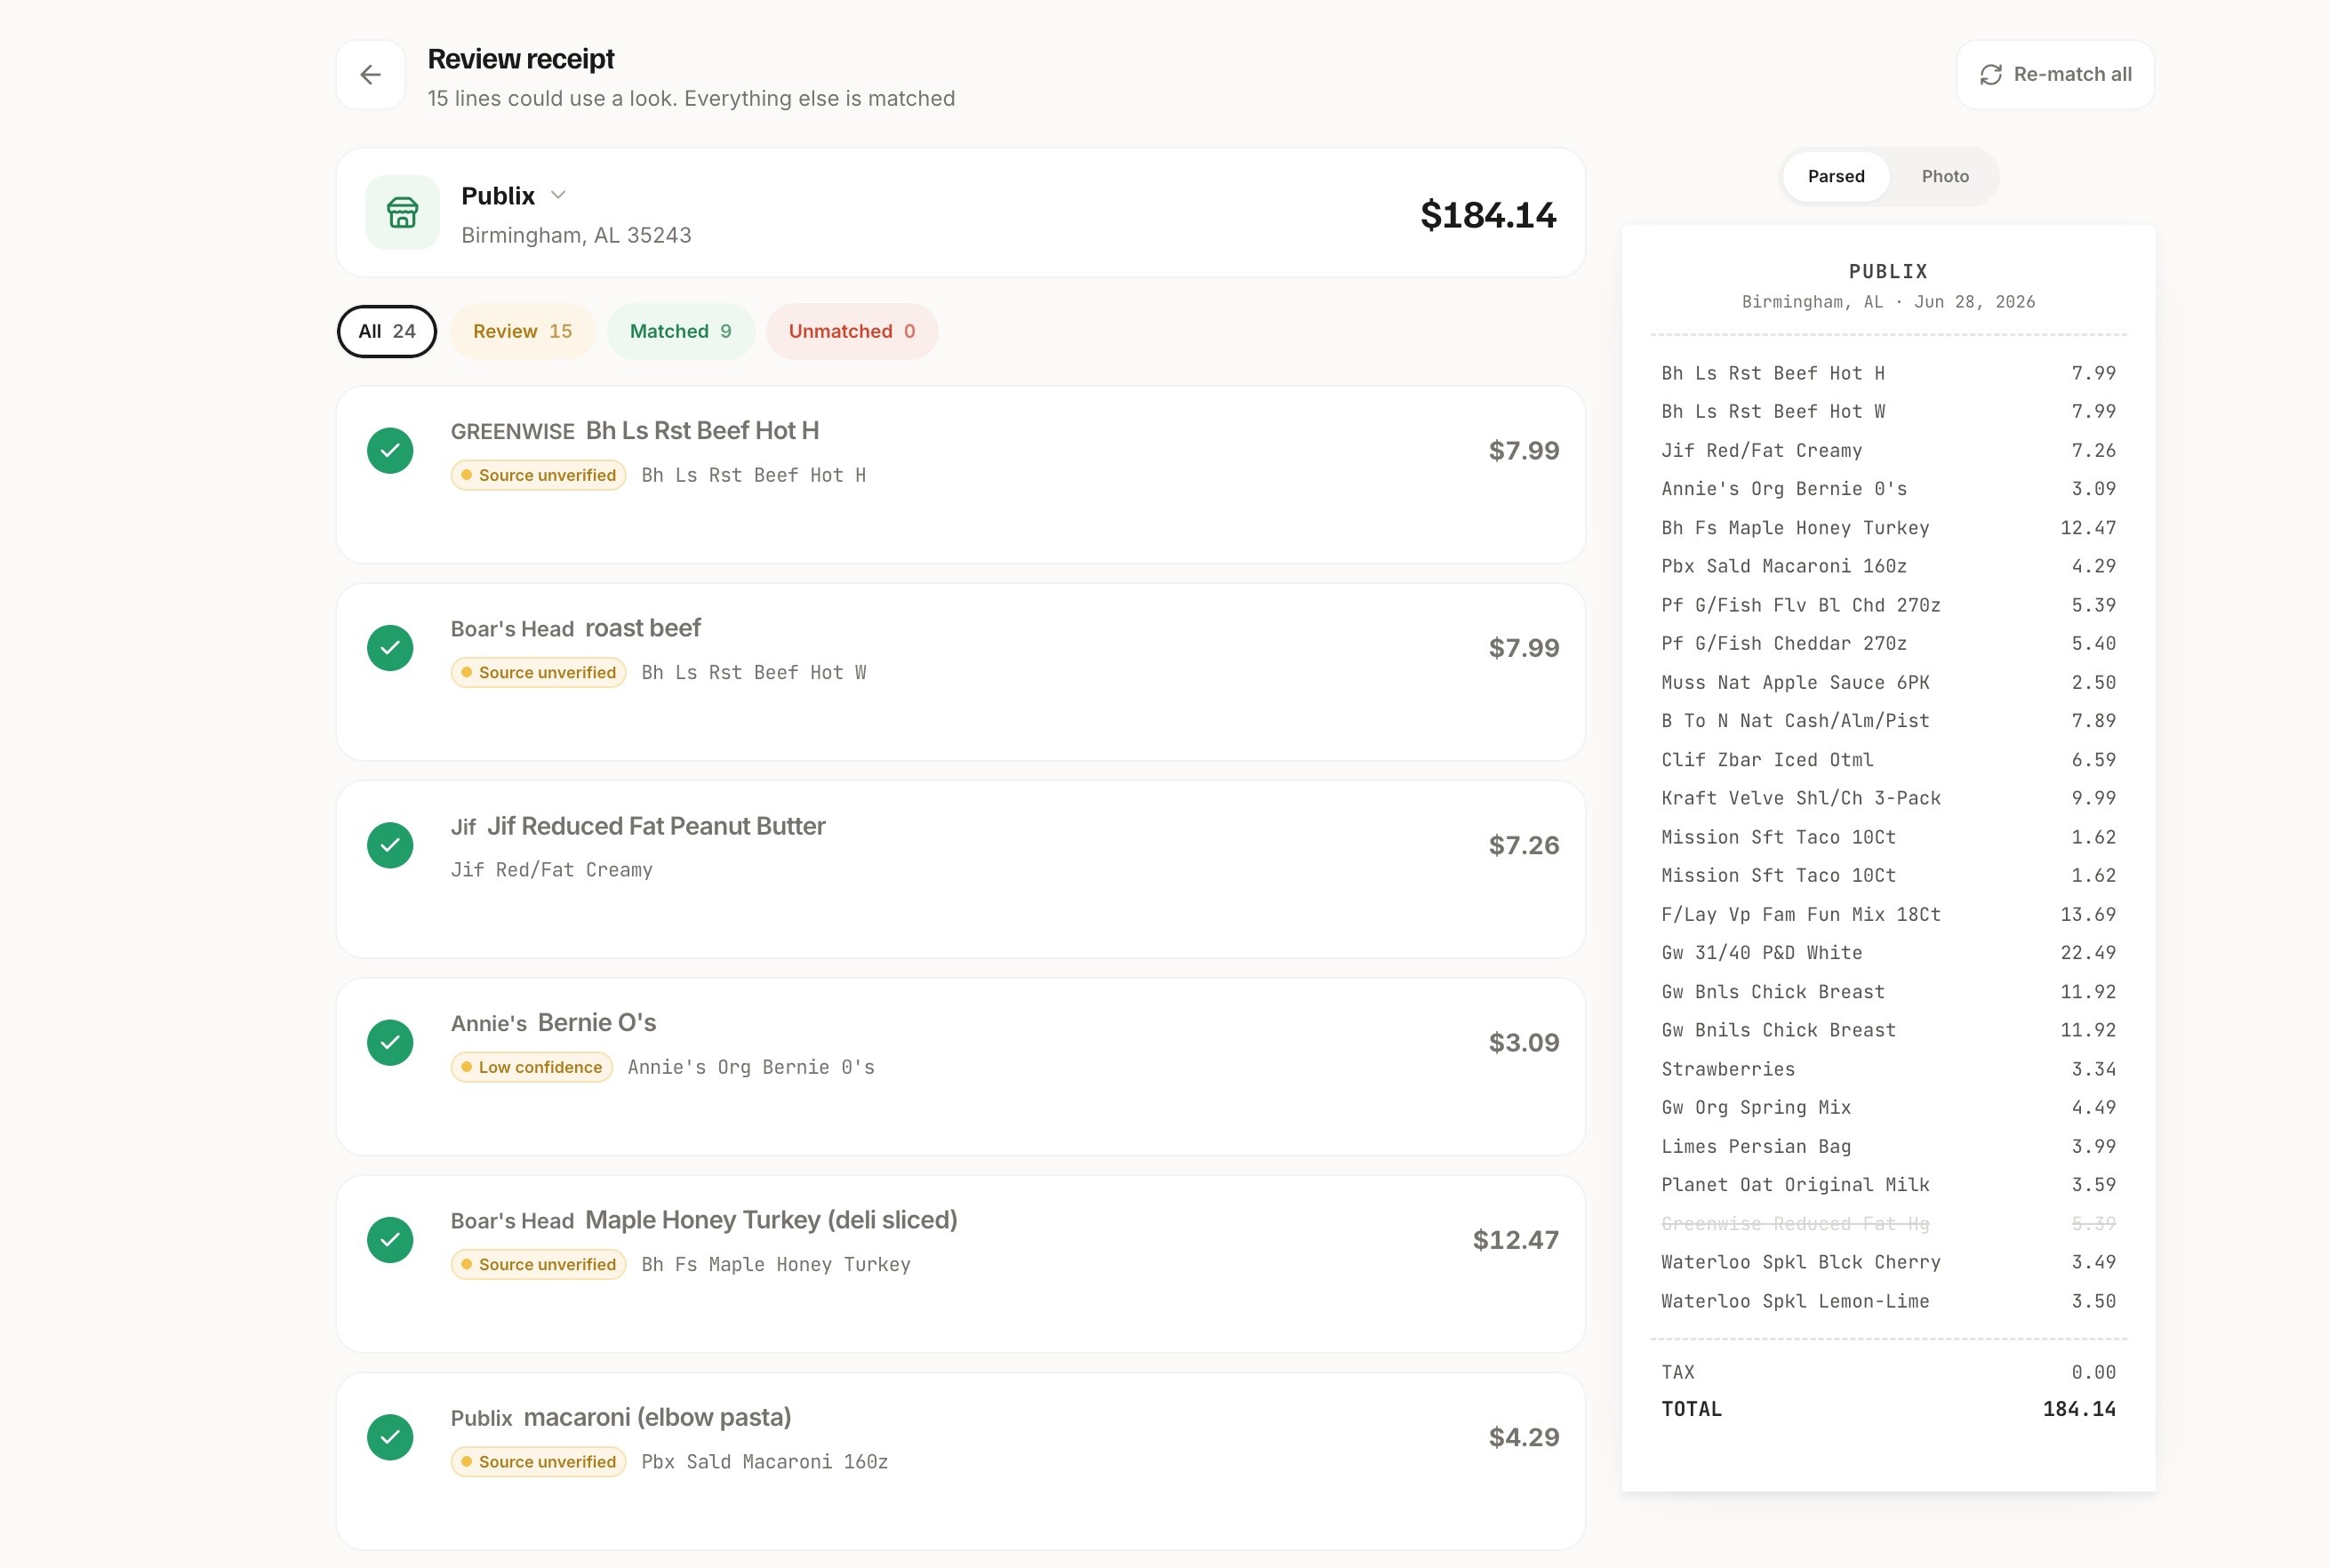Click receipt line Planet Oat Original Milk
This screenshot has height=1568, width=2329.
(x=1887, y=1185)
